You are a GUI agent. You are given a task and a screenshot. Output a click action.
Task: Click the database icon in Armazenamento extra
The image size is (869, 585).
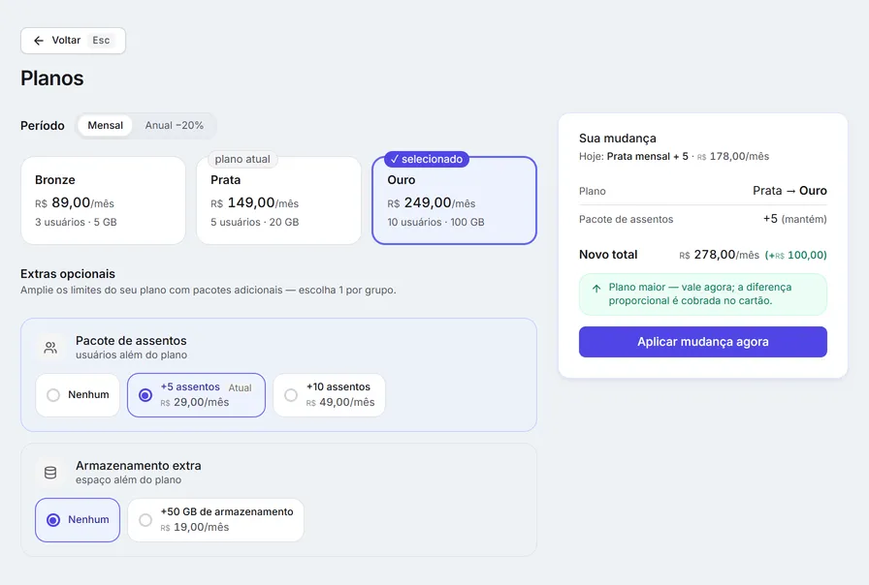click(x=50, y=473)
